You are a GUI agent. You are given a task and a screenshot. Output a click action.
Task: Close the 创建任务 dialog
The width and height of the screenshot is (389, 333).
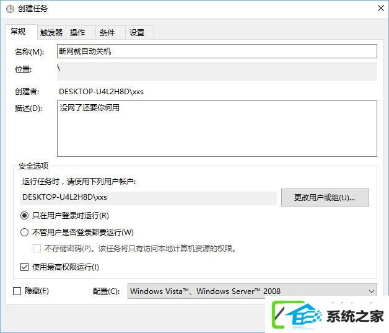(x=381, y=8)
